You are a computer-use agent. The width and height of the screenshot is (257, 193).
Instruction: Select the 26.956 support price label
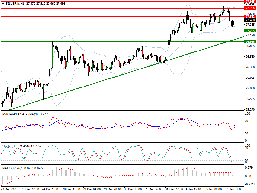pyautogui.click(x=250, y=42)
